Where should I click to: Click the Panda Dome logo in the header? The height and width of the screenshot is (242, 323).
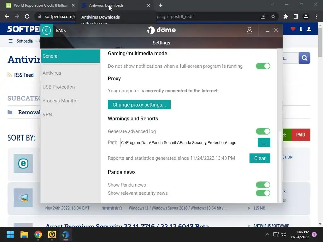(x=161, y=30)
